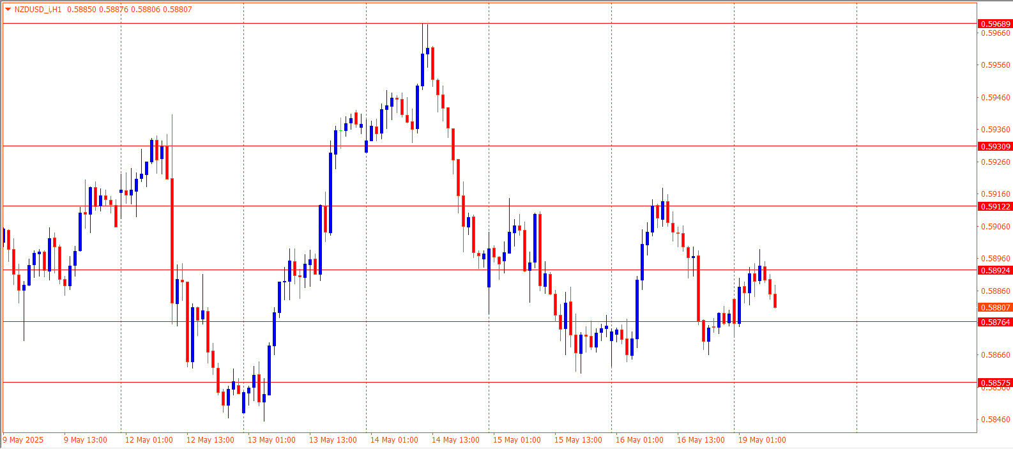Select the 0.59309 level price tag
This screenshot has width=1013, height=449.
click(x=995, y=147)
